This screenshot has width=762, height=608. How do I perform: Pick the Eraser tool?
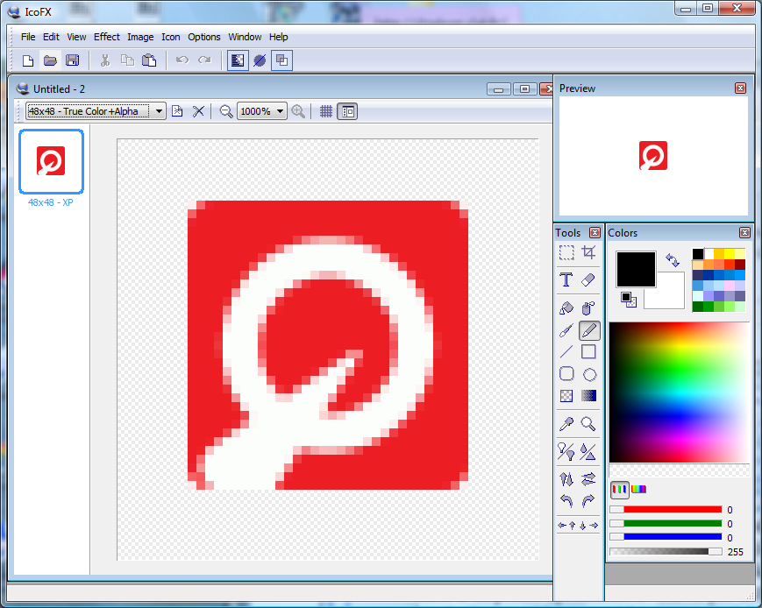point(588,279)
